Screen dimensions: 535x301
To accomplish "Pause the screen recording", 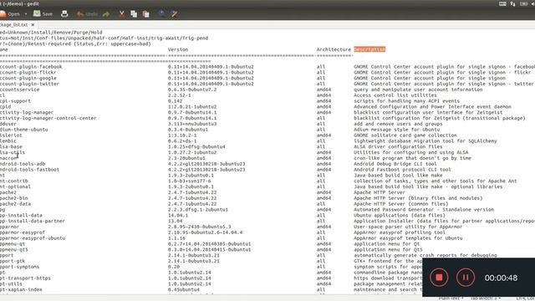I will 466,278.
